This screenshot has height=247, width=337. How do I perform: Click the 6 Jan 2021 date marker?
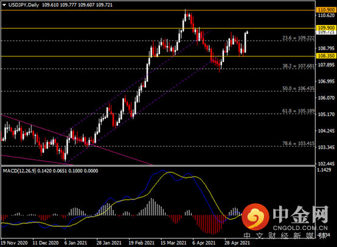point(75,243)
